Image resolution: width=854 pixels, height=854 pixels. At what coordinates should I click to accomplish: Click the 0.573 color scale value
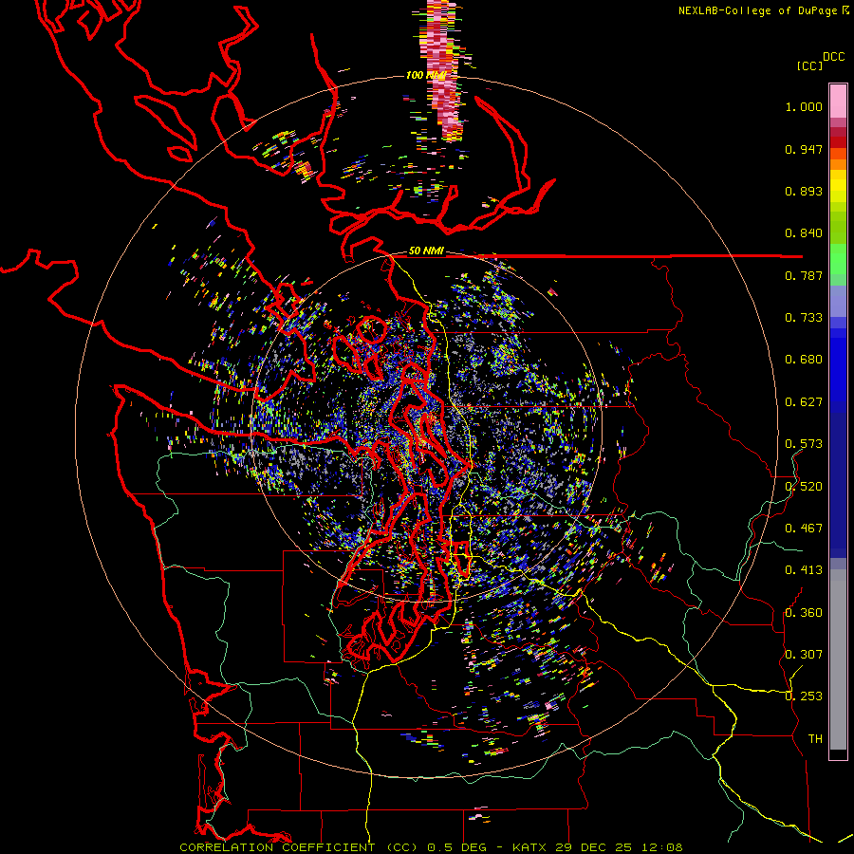click(x=804, y=444)
